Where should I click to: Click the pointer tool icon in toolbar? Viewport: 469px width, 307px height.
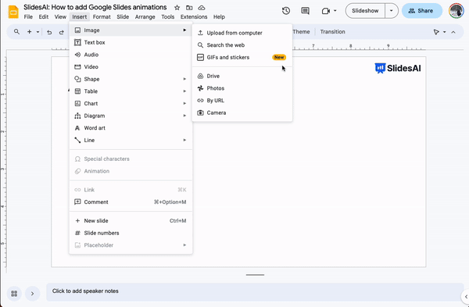(x=436, y=32)
